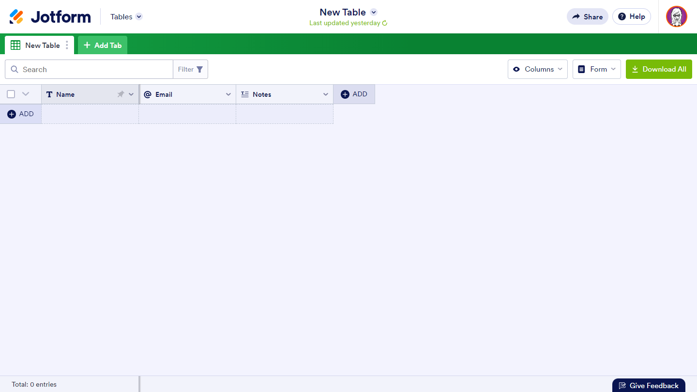Open Email column dropdown arrow

coord(228,94)
